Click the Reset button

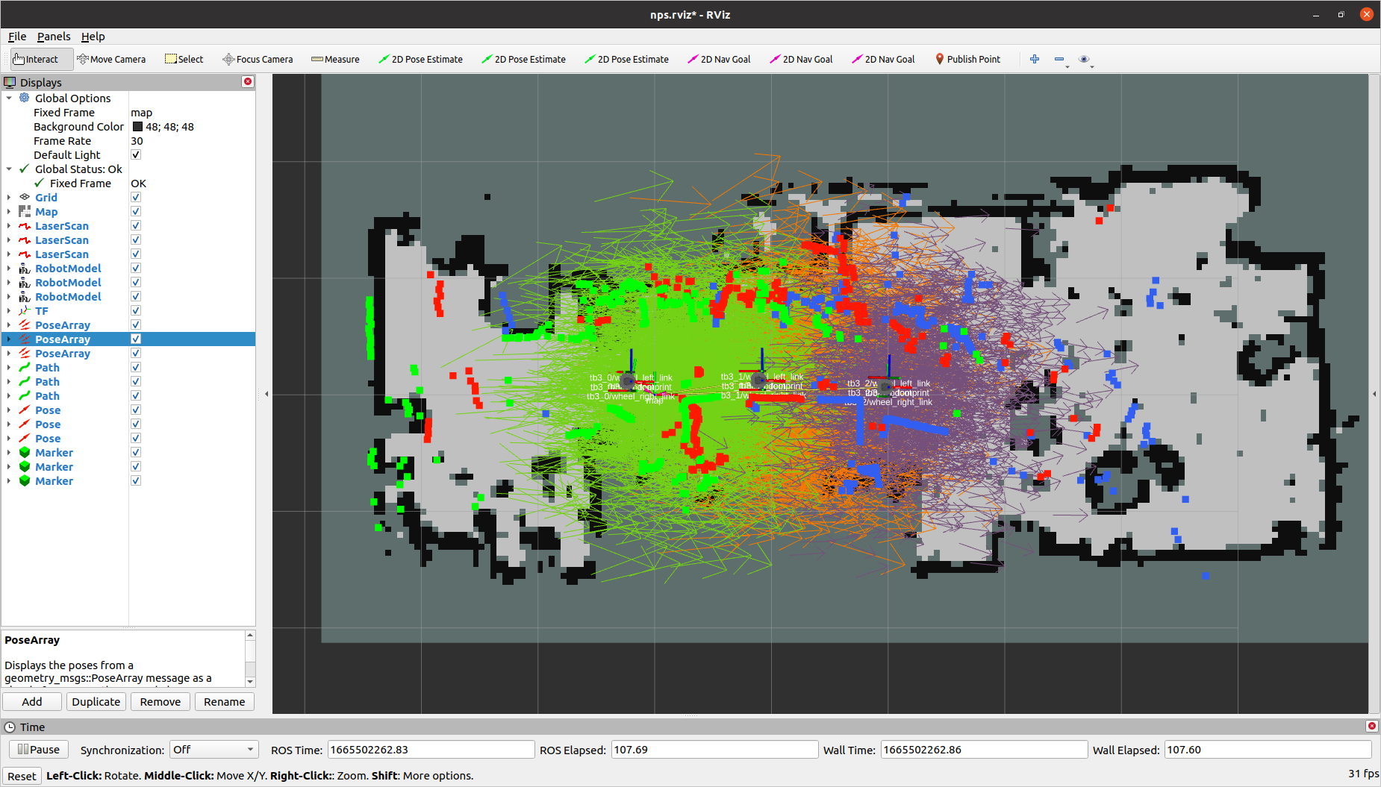click(22, 777)
